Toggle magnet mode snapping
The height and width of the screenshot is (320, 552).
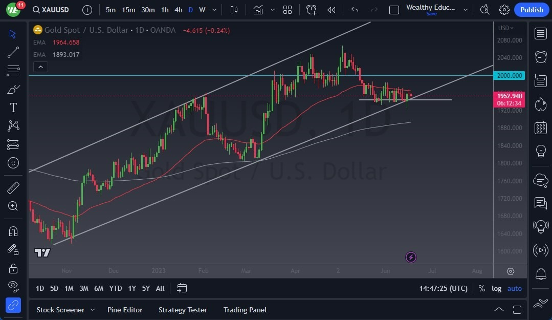(x=13, y=231)
